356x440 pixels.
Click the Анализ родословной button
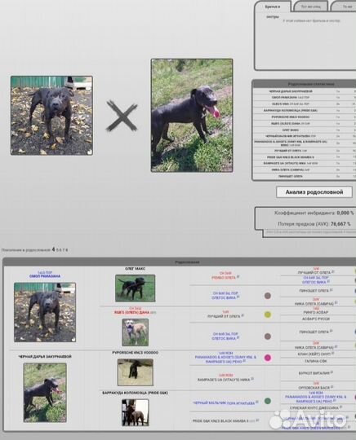click(x=314, y=192)
